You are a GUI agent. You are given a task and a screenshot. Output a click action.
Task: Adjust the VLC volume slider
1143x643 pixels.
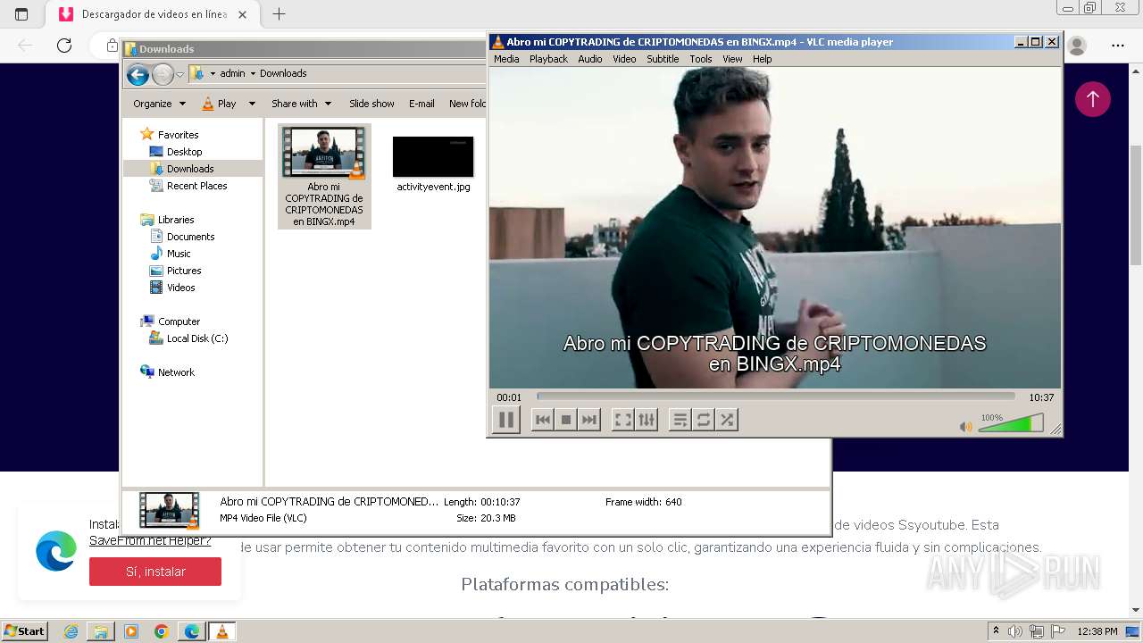(1010, 423)
